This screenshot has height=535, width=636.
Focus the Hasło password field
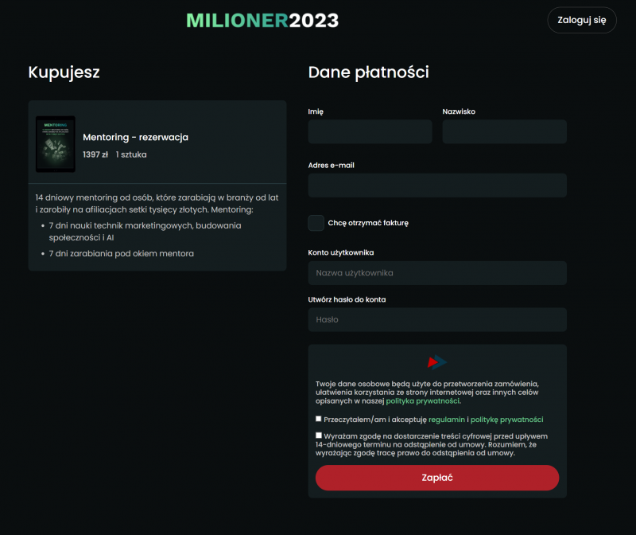pyautogui.click(x=437, y=320)
